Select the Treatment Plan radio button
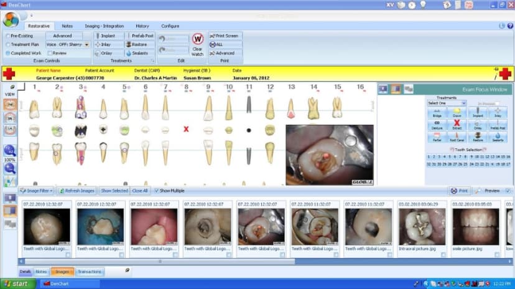Screen dimensions: 515x289 (x=8, y=45)
